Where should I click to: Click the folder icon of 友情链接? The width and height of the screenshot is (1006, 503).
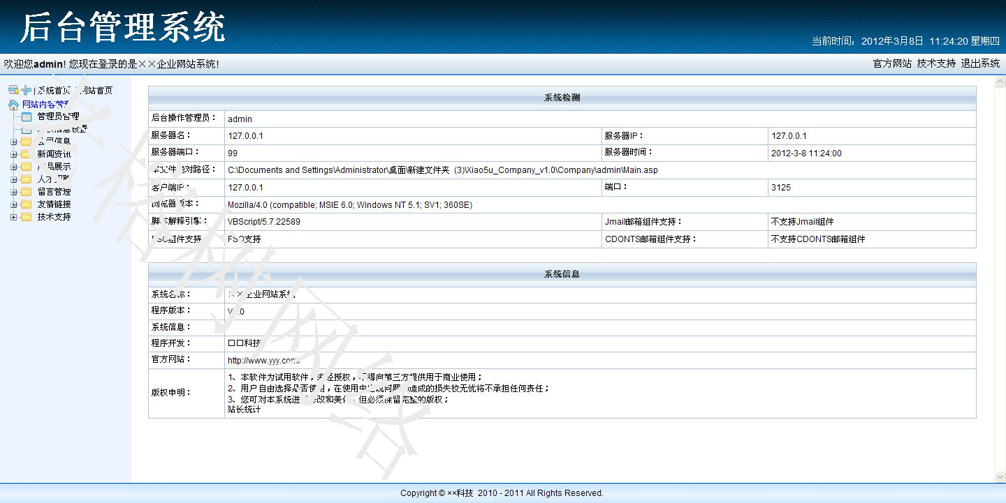(26, 204)
